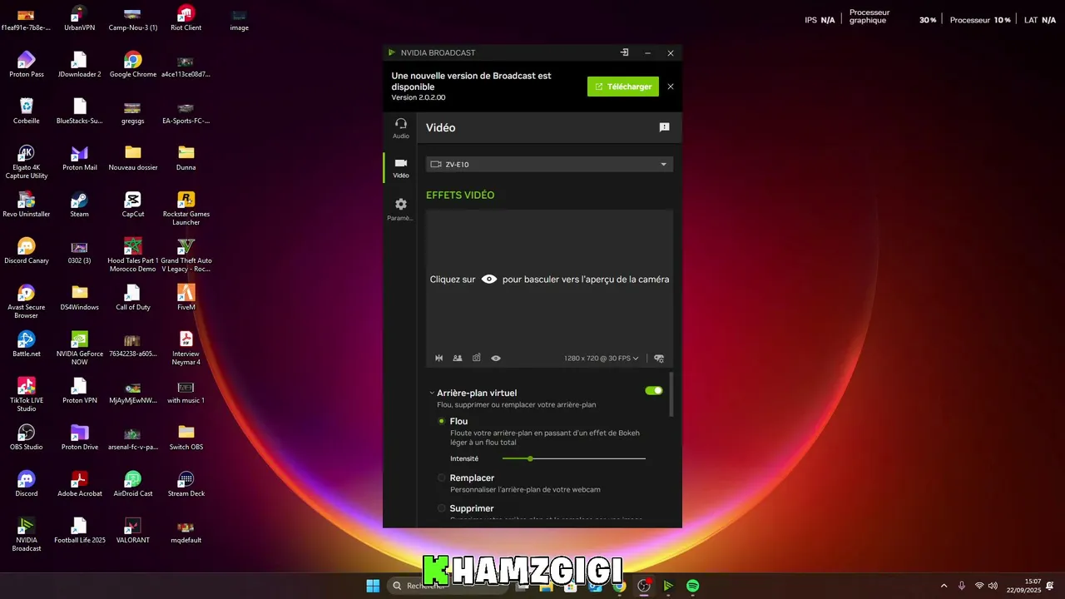Select the Supprimer radio option
1065x599 pixels.
coord(442,508)
